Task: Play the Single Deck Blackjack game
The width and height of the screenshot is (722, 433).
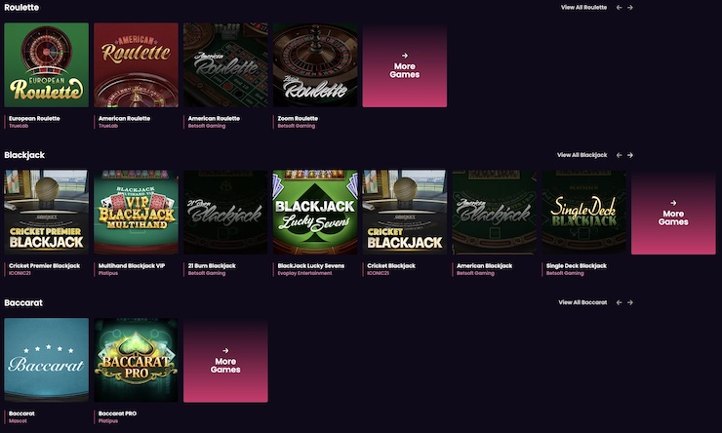Action: pos(583,213)
